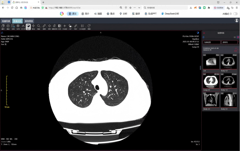Collapse the 检查列表 side panel
Viewport: 240px width, 151px height.
(x=204, y=33)
